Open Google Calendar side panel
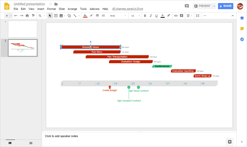247x147 pixels. [242, 18]
